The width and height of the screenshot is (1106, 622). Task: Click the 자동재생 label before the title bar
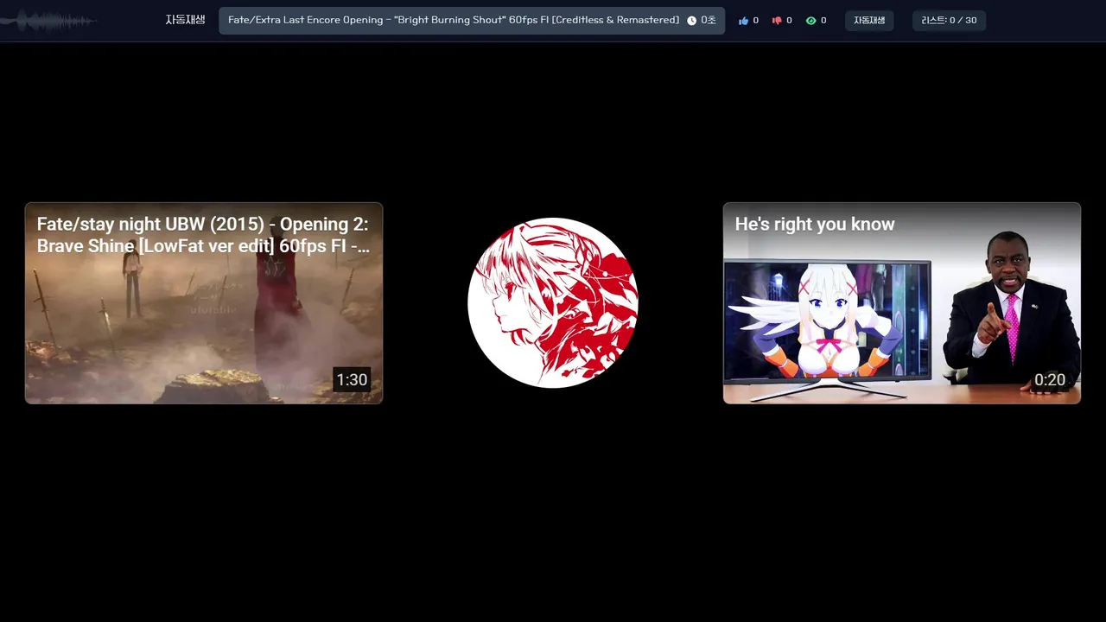(185, 20)
